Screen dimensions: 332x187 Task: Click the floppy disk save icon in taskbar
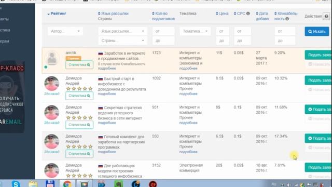click(50, 184)
